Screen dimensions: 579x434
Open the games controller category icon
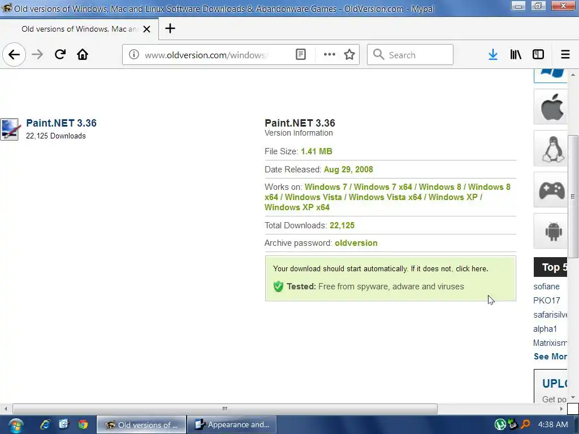click(x=551, y=190)
